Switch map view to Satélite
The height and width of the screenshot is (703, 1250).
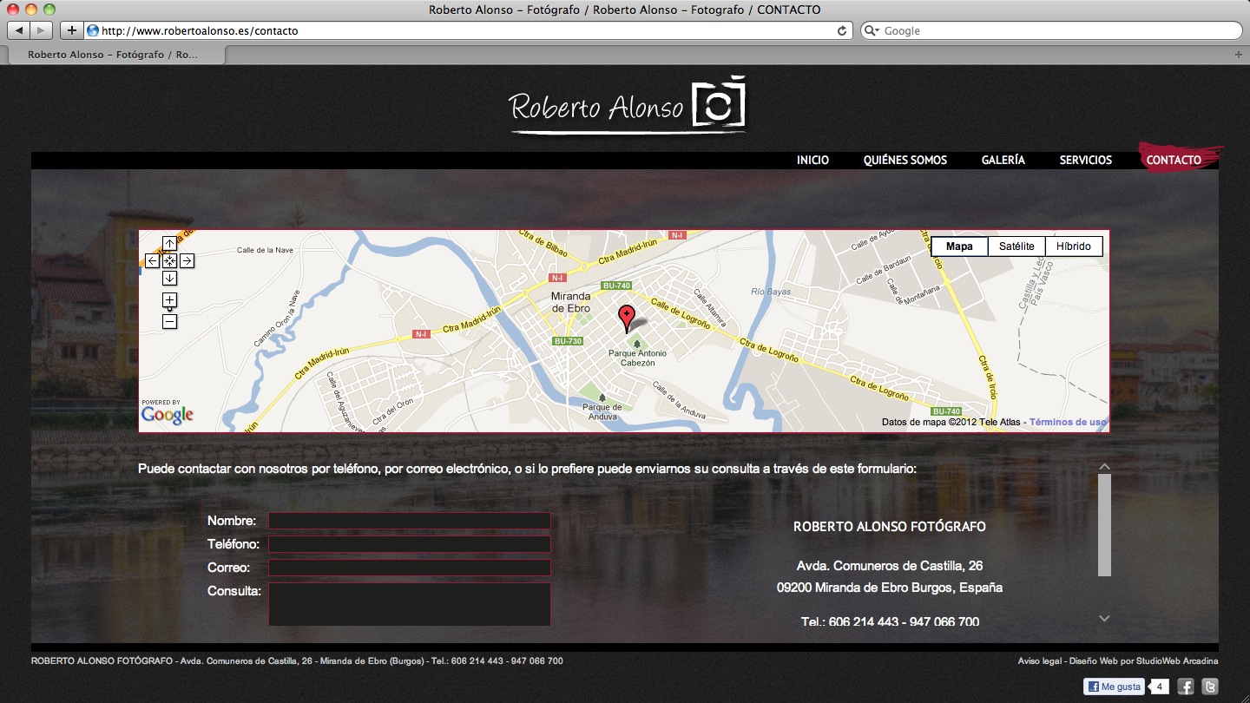1016,246
